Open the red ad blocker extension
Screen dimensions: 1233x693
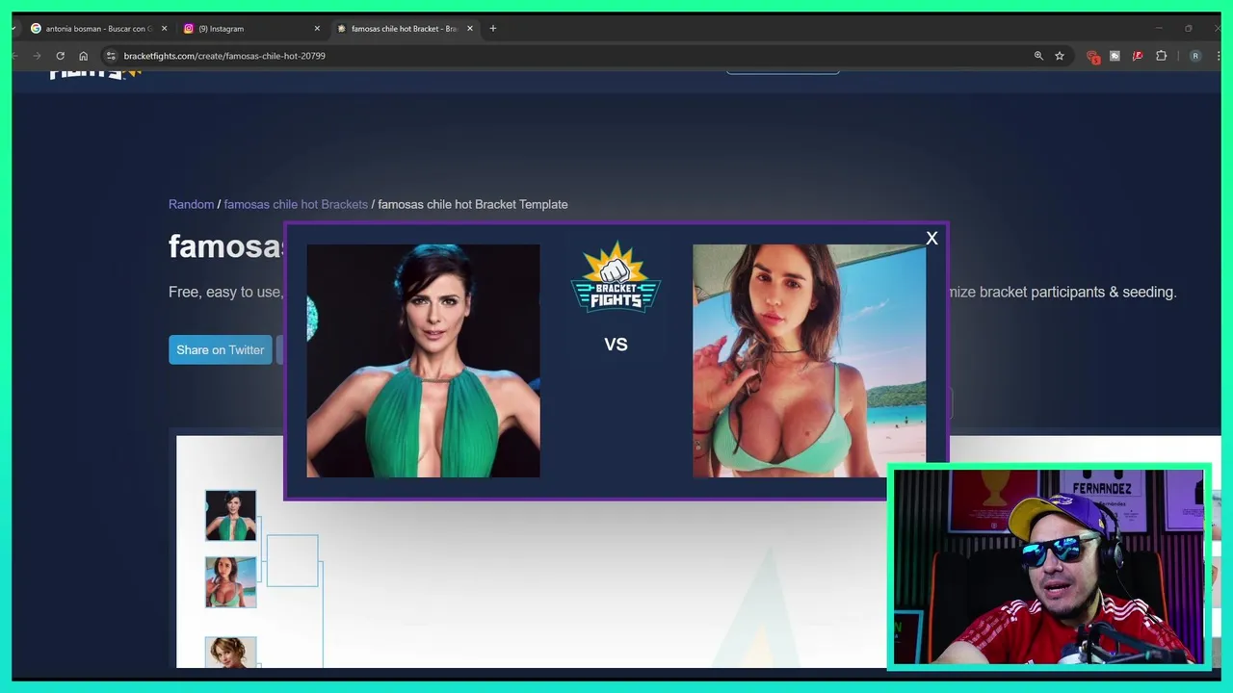1092,56
